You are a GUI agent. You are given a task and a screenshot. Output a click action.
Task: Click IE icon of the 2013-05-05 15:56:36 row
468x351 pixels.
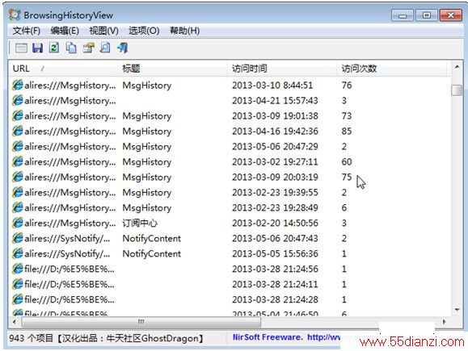[17, 253]
